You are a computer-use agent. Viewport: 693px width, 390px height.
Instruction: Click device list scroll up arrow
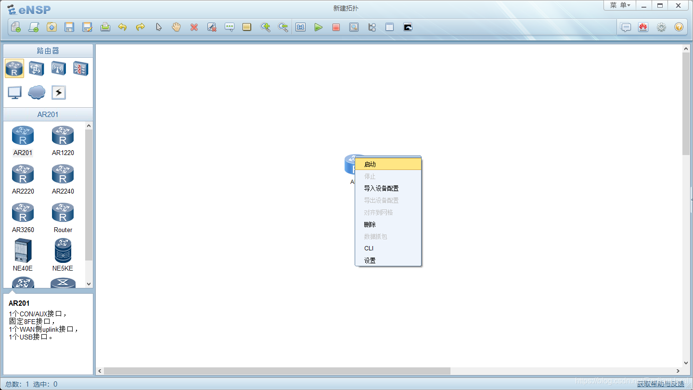point(89,126)
